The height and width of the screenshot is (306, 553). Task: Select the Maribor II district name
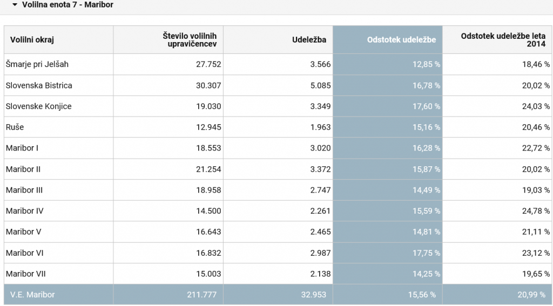point(23,169)
